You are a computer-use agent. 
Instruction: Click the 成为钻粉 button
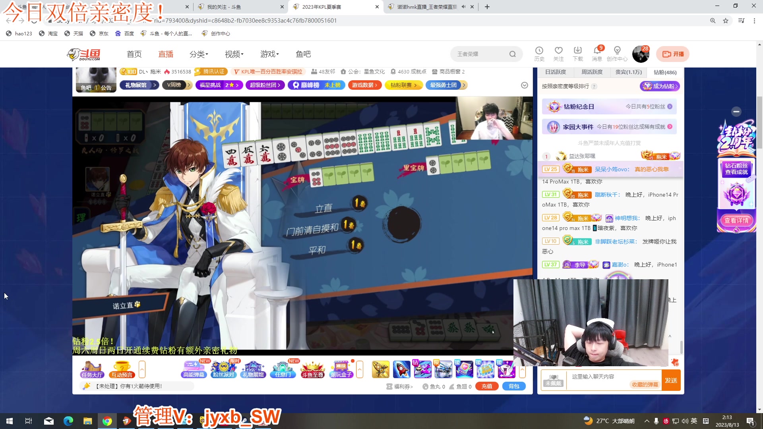click(660, 86)
